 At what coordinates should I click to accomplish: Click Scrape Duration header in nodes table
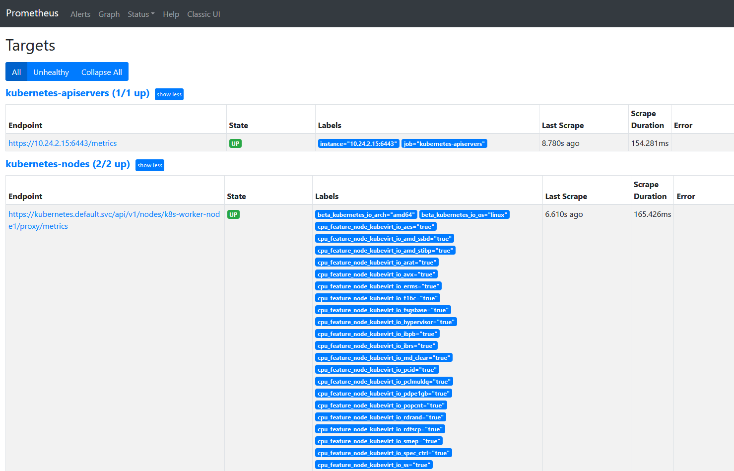point(650,190)
